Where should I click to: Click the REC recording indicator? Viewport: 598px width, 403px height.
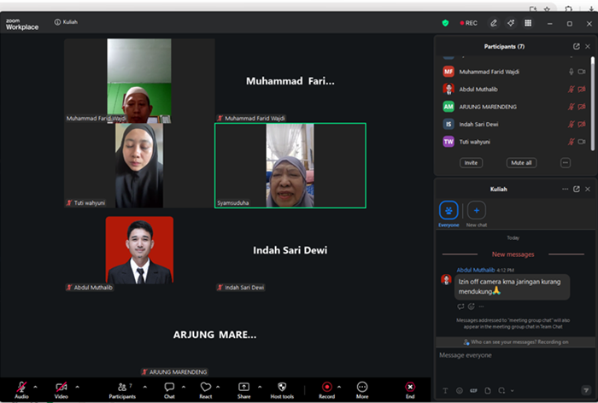(x=469, y=23)
